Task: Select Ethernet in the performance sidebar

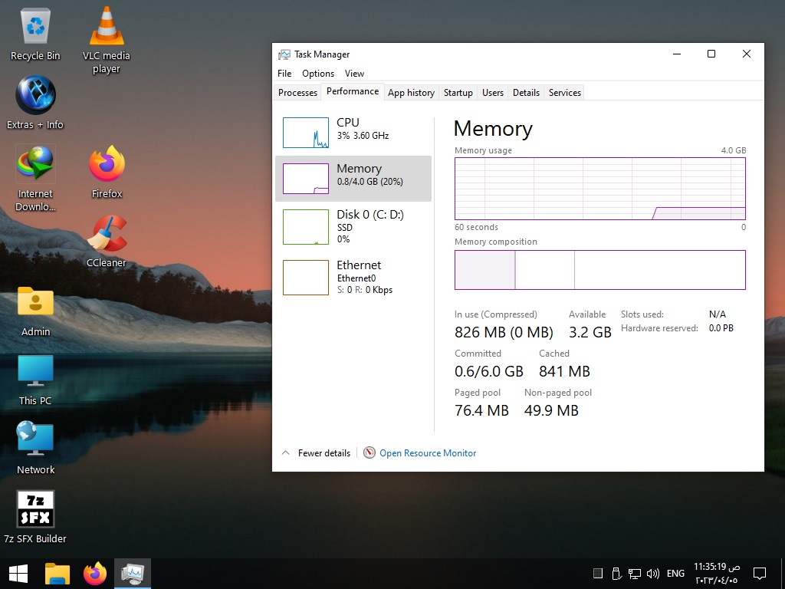Action: click(x=353, y=277)
